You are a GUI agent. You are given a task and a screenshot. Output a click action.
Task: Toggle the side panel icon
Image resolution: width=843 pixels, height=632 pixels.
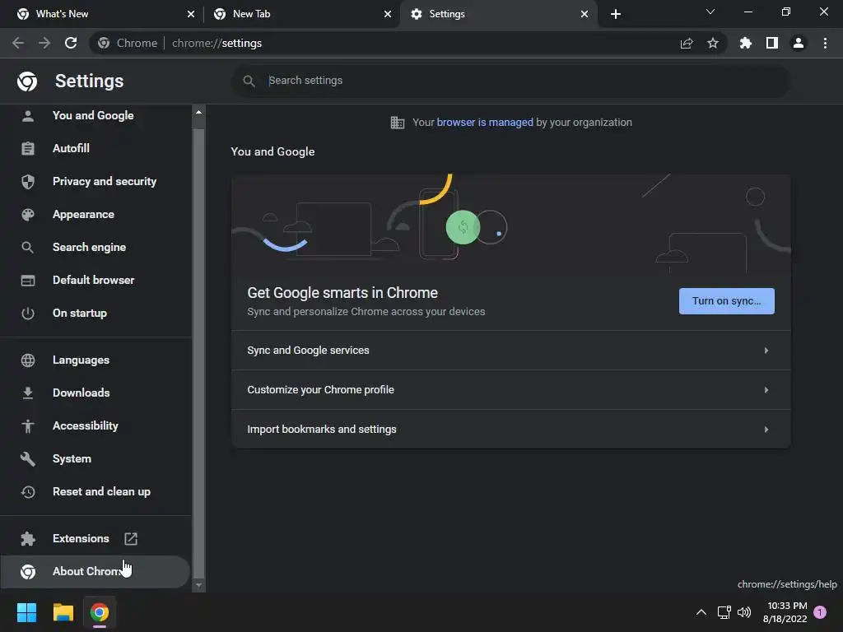[772, 43]
